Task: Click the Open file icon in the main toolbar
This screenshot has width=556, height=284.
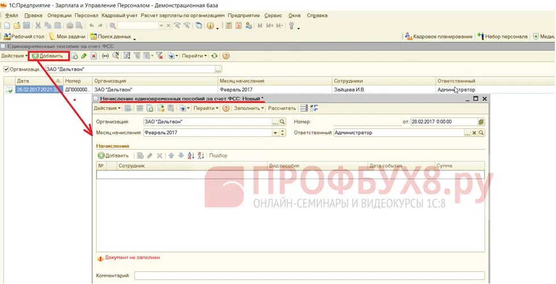Action: 16,26
